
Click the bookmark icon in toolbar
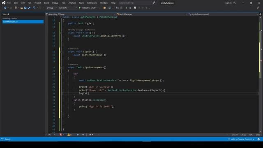click(x=135, y=8)
